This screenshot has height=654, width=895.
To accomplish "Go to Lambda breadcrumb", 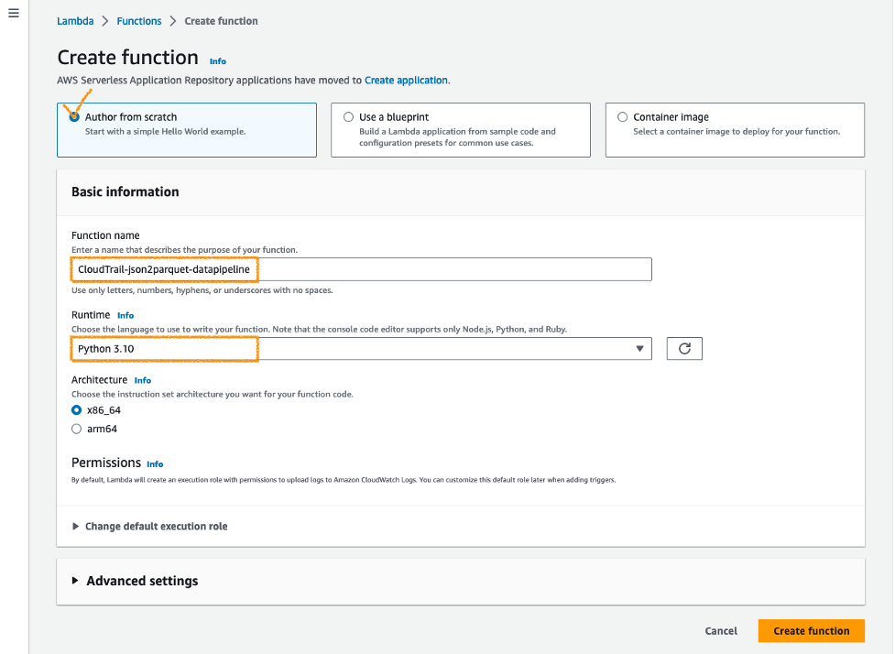I will click(75, 21).
